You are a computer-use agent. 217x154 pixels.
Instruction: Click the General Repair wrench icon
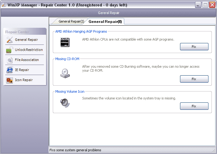pos(9,40)
